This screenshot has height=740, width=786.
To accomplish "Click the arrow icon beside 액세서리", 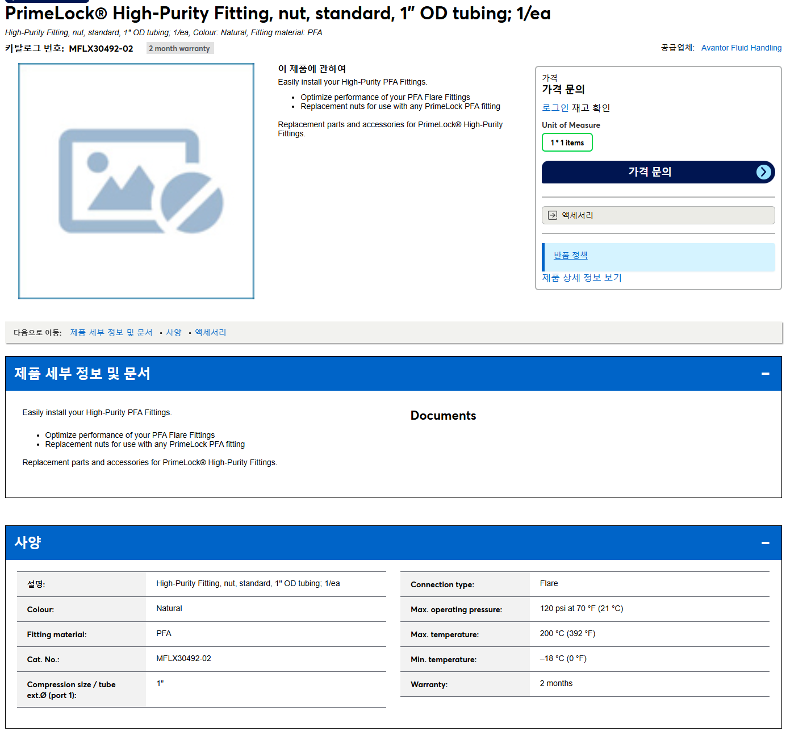I will pyautogui.click(x=553, y=215).
